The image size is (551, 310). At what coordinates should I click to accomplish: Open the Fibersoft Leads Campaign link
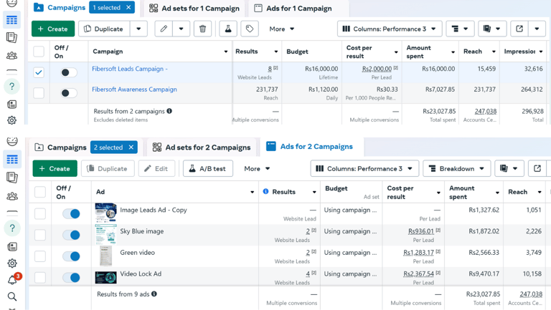(x=130, y=69)
